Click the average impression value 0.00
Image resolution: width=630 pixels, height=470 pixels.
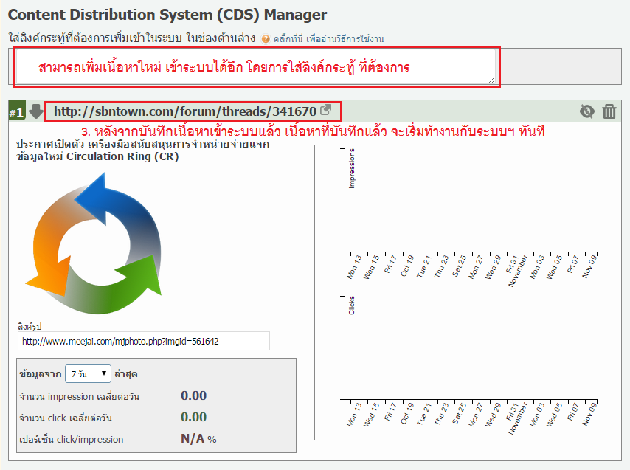(193, 396)
